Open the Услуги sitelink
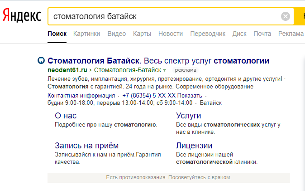The height and width of the screenshot is (191, 305). (x=189, y=116)
